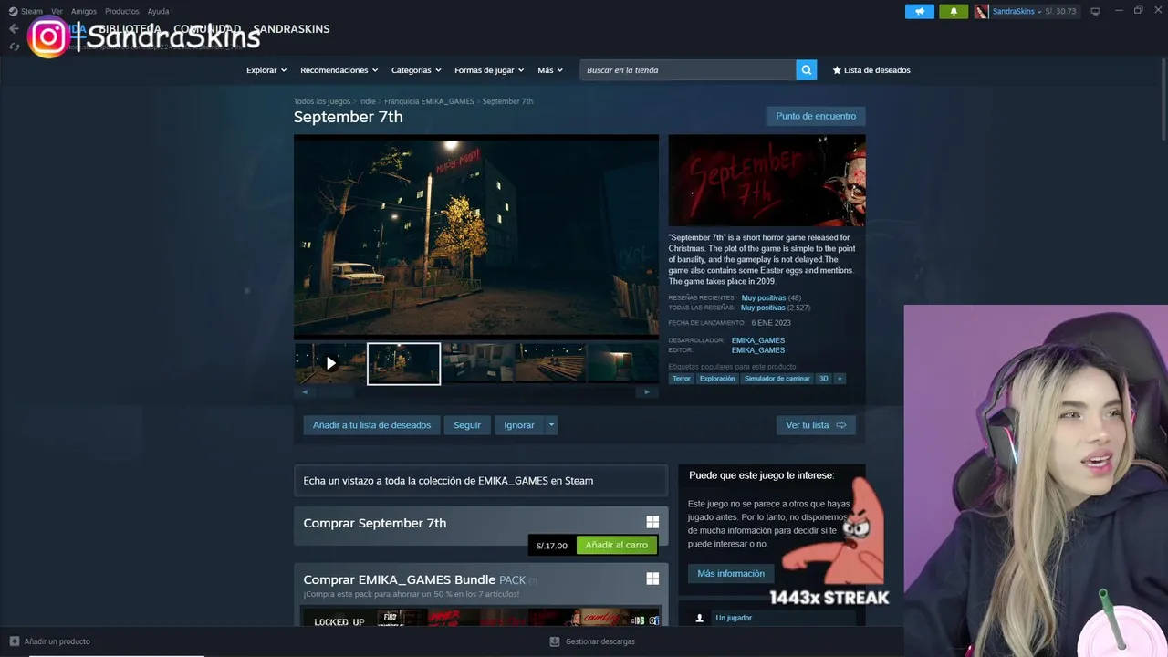Expand the Formas de jugar dropdown
The image size is (1168, 657).
tap(489, 70)
